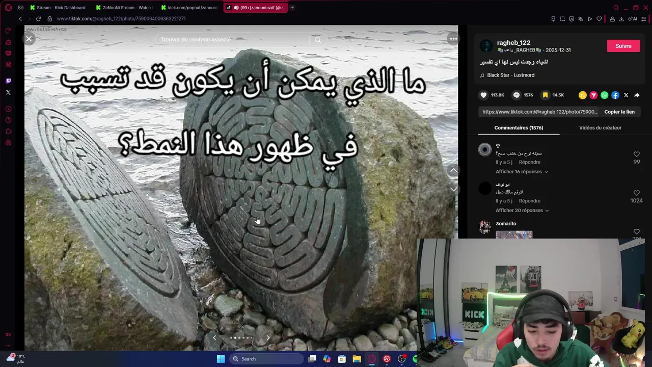
Task: Switch to the kick.com/popout tab
Action: [188, 8]
